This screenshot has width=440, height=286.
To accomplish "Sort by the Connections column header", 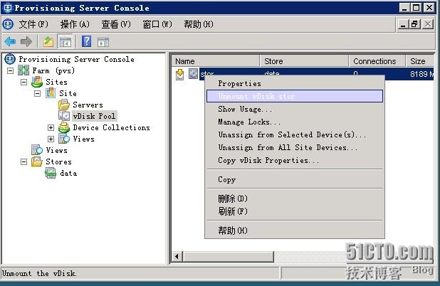I will point(377,61).
